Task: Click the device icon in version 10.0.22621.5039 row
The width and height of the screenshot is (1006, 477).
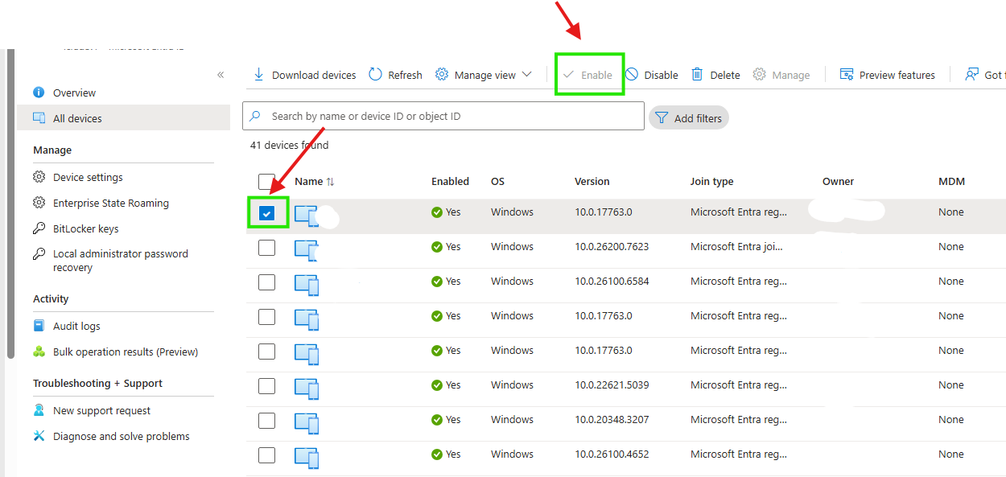Action: pos(307,389)
